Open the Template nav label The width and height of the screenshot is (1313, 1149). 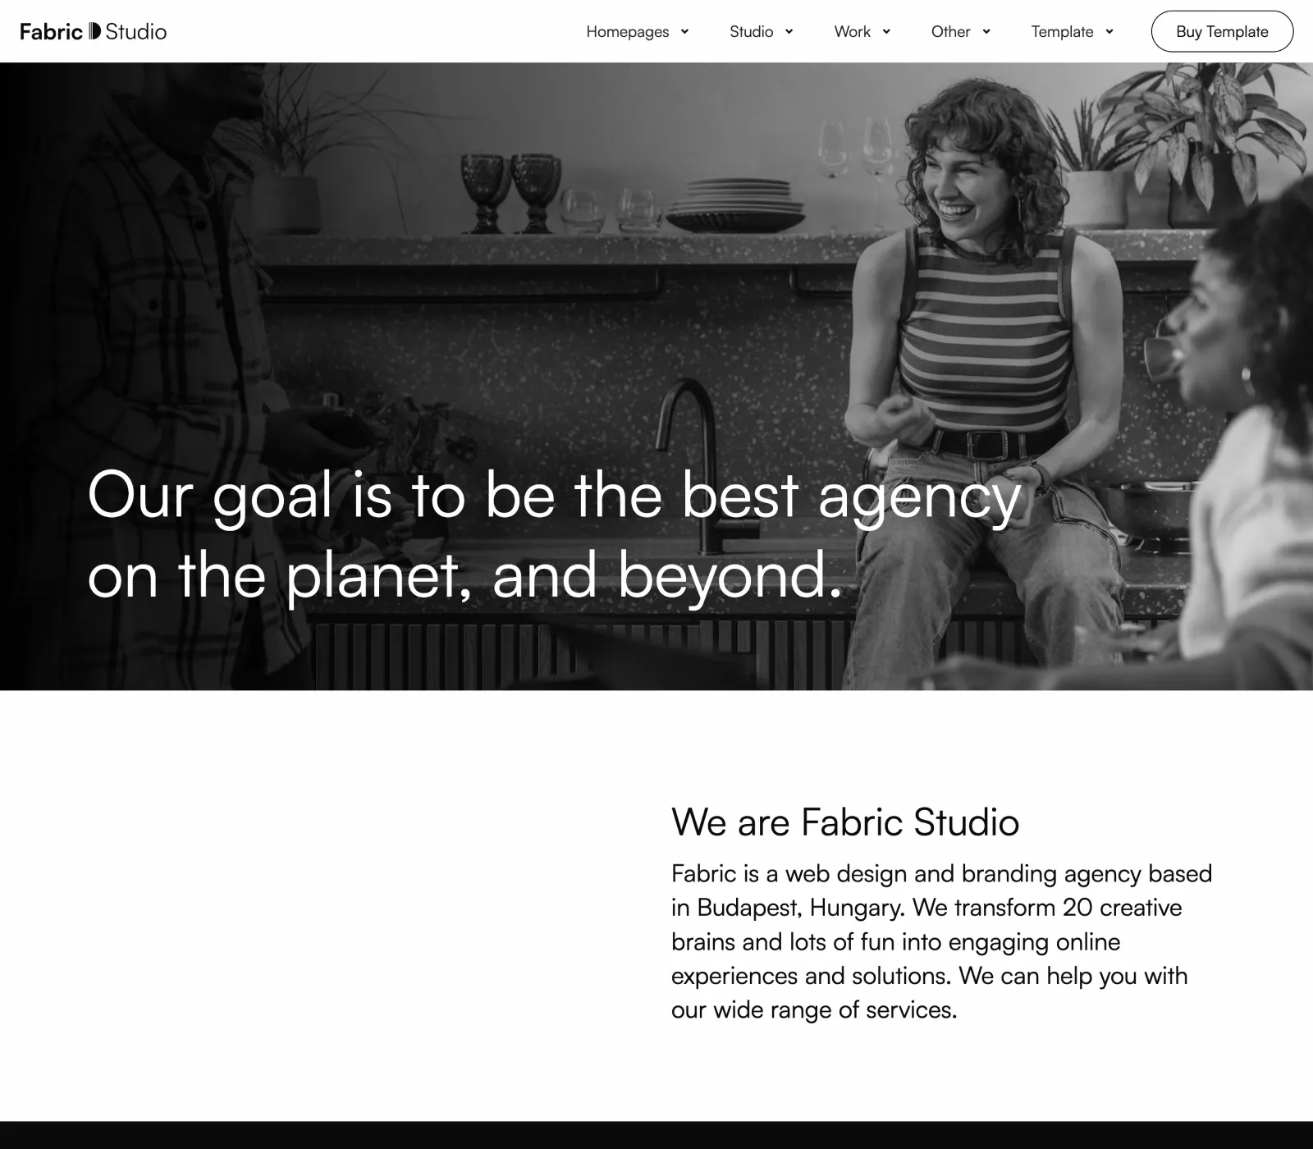[x=1063, y=32]
